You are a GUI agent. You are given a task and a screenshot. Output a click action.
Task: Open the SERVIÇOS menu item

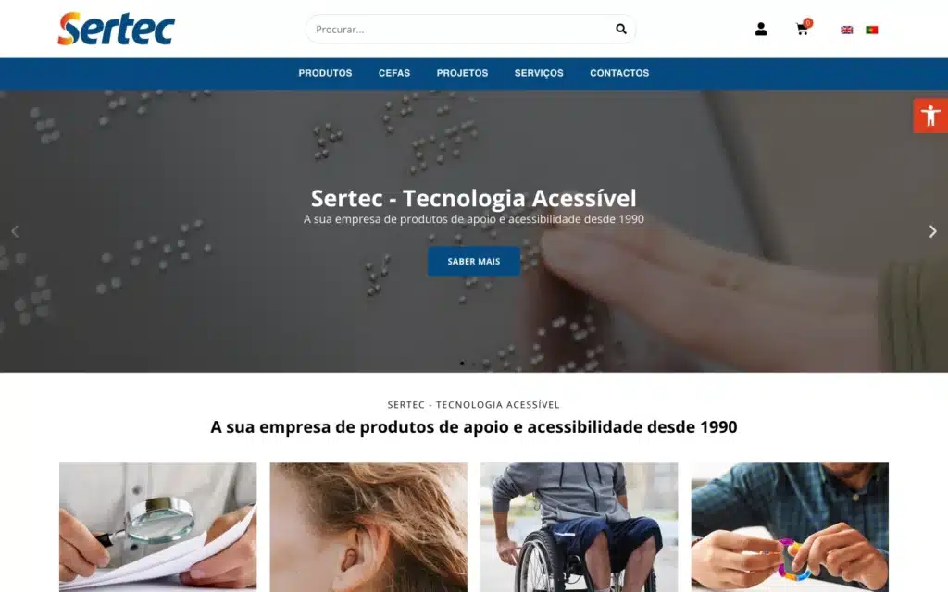tap(539, 73)
